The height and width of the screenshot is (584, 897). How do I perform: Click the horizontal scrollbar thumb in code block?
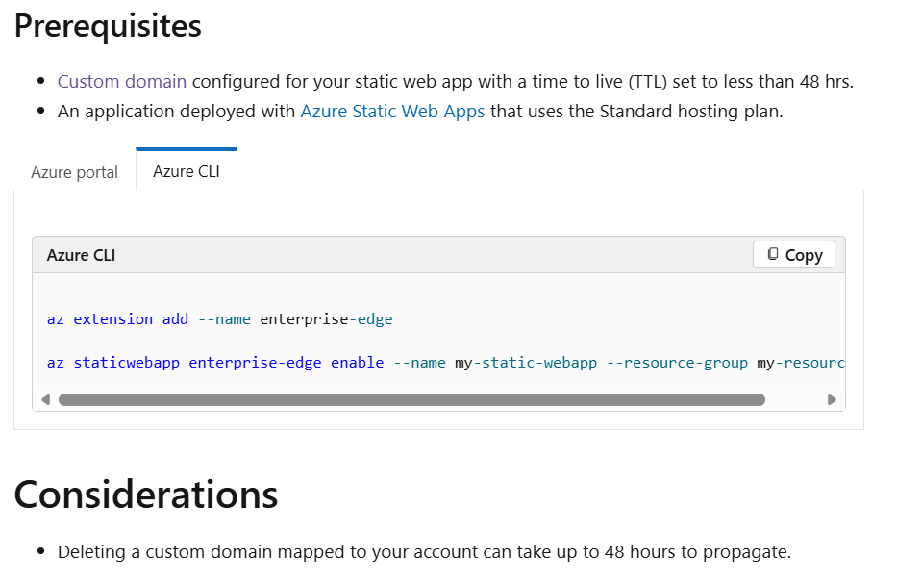(411, 399)
